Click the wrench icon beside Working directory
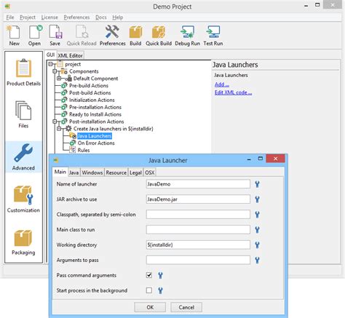 point(257,245)
